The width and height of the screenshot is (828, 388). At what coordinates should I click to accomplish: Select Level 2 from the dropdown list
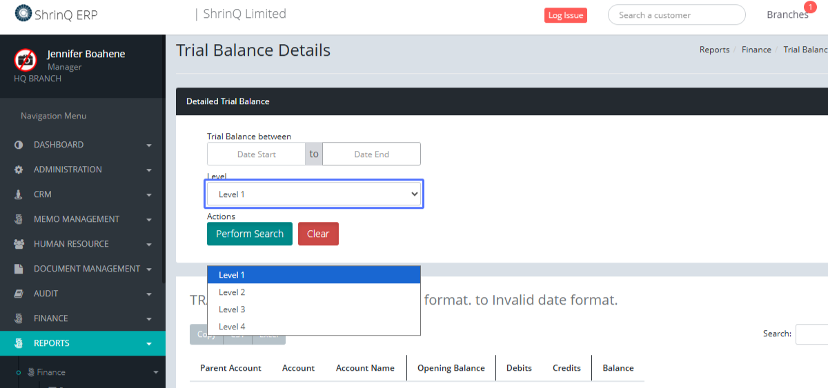(232, 292)
